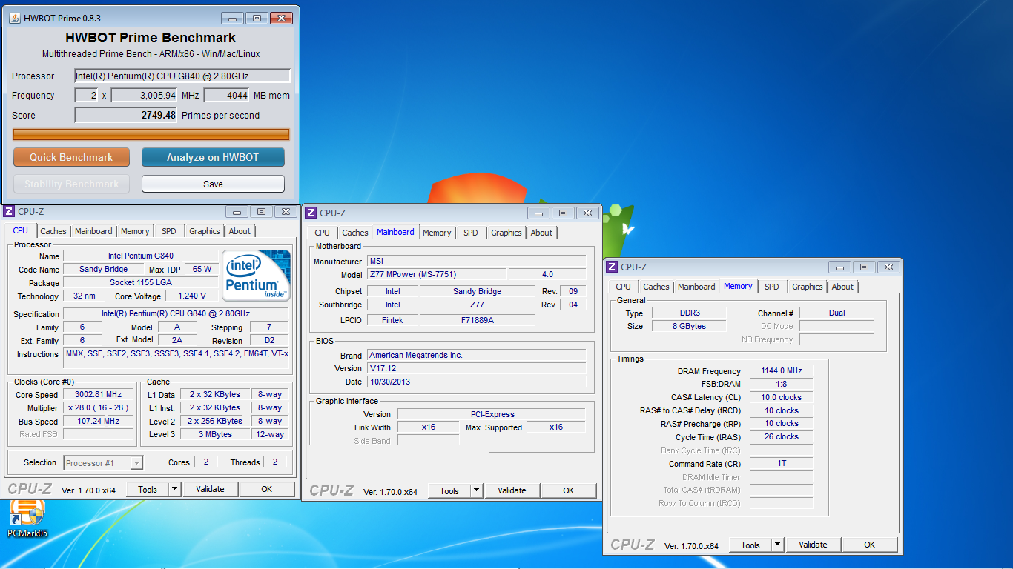
Task: Open Tools dropdown arrow in Mainboard window
Action: [476, 490]
